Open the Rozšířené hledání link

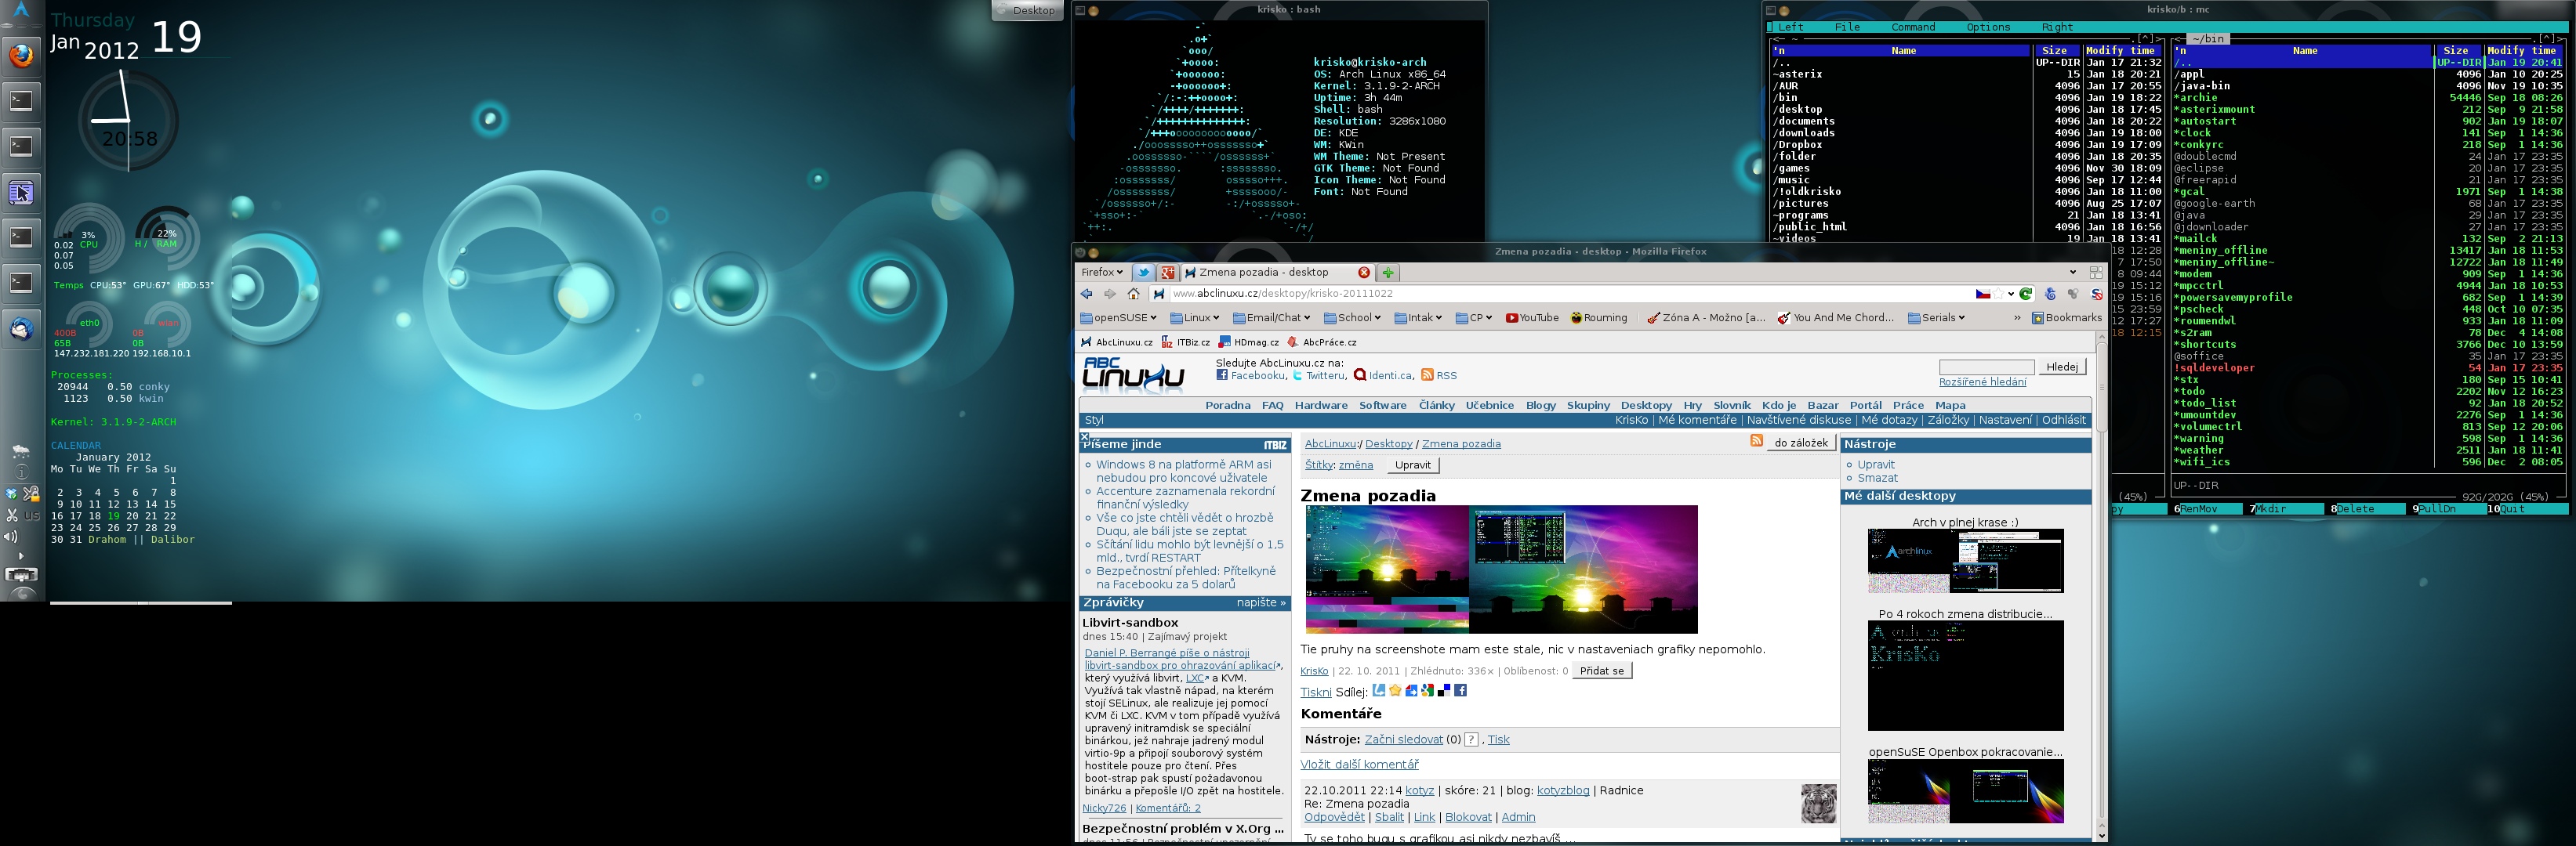pyautogui.click(x=1982, y=381)
